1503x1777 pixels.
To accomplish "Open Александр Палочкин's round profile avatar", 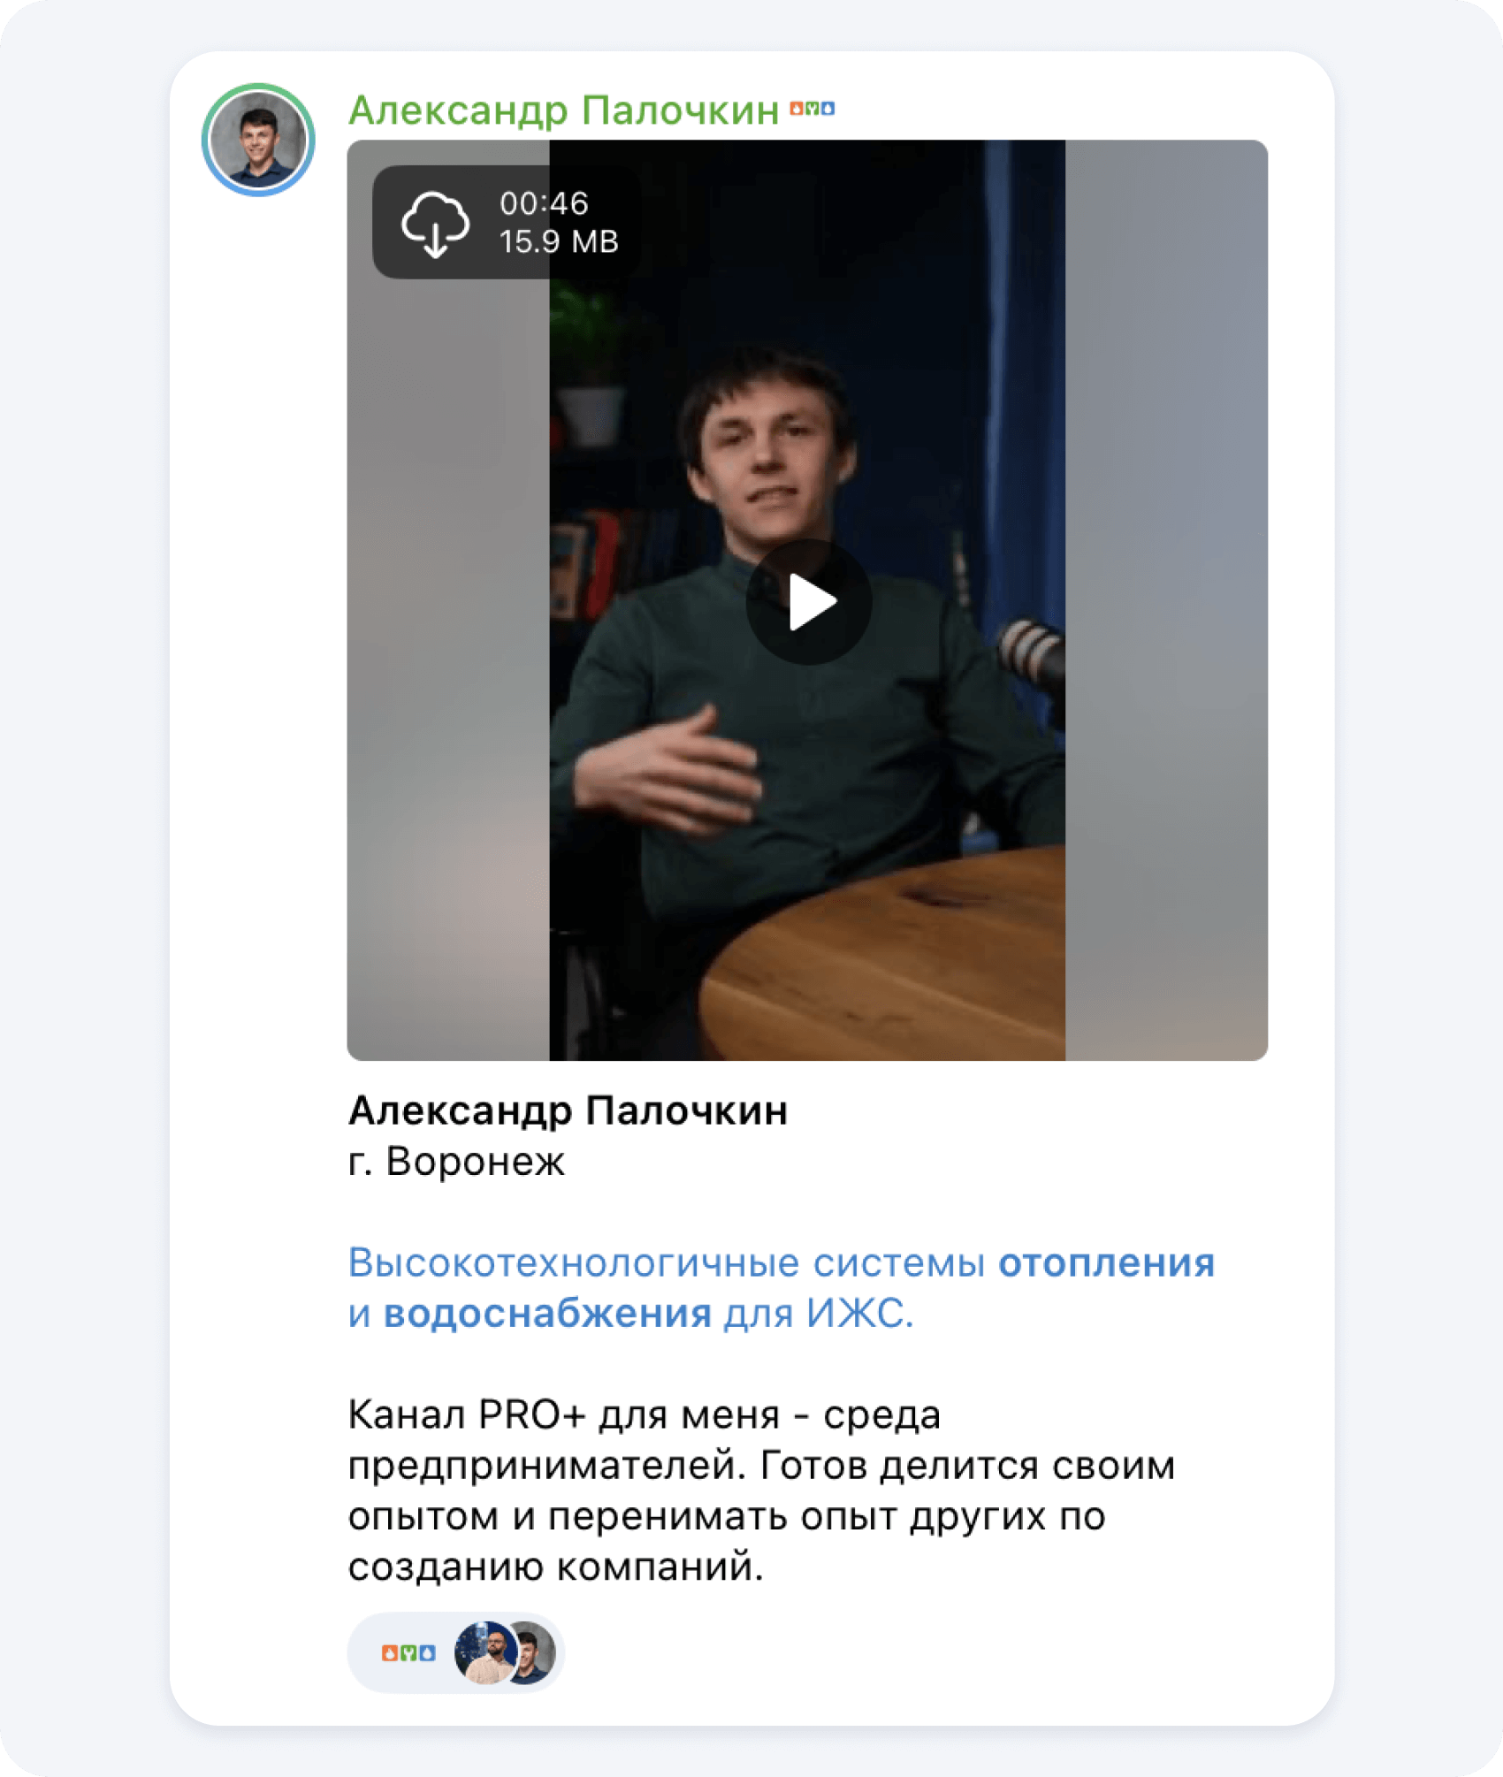I will 258,140.
